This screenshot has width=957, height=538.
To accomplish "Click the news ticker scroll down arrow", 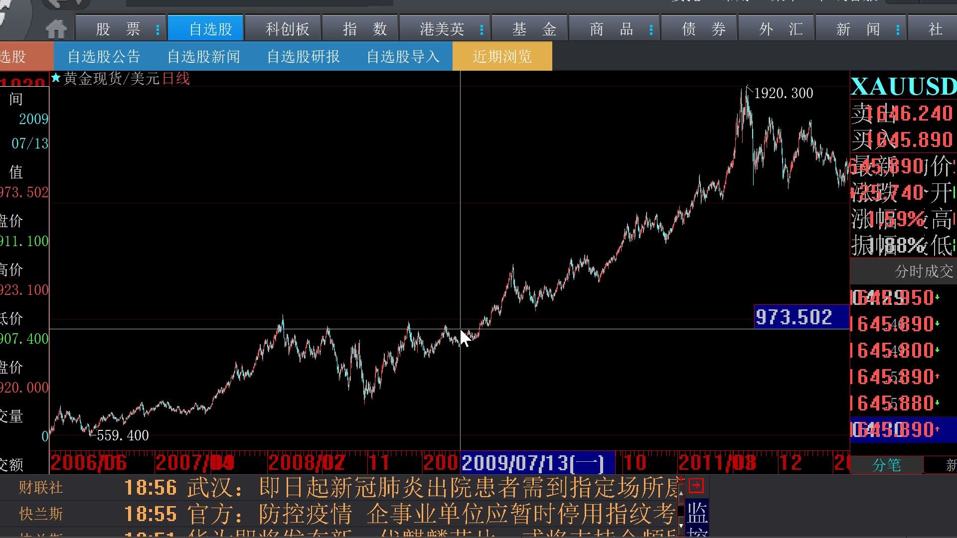I will point(681,526).
